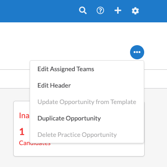Click the red candidate count number 1
This screenshot has height=167, width=167.
click(x=22, y=132)
